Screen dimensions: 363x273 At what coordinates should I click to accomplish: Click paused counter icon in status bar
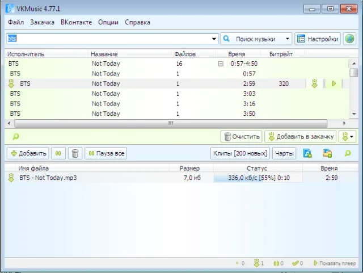tap(276, 263)
